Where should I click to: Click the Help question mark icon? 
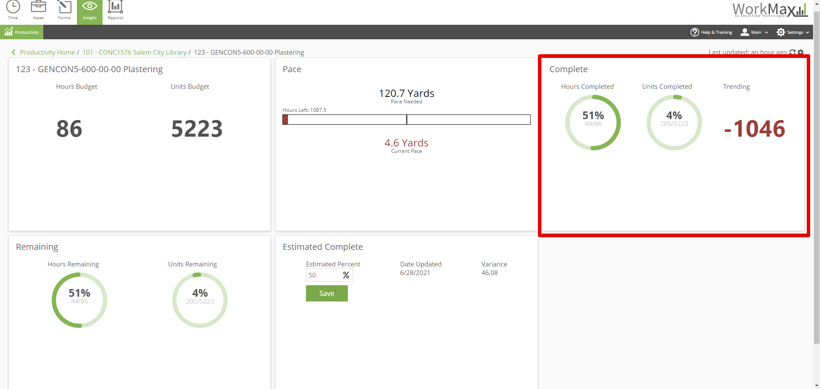point(695,32)
